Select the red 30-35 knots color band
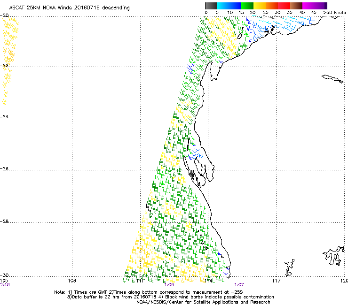This screenshot has width=348, height=305. pyautogui.click(x=284, y=6)
